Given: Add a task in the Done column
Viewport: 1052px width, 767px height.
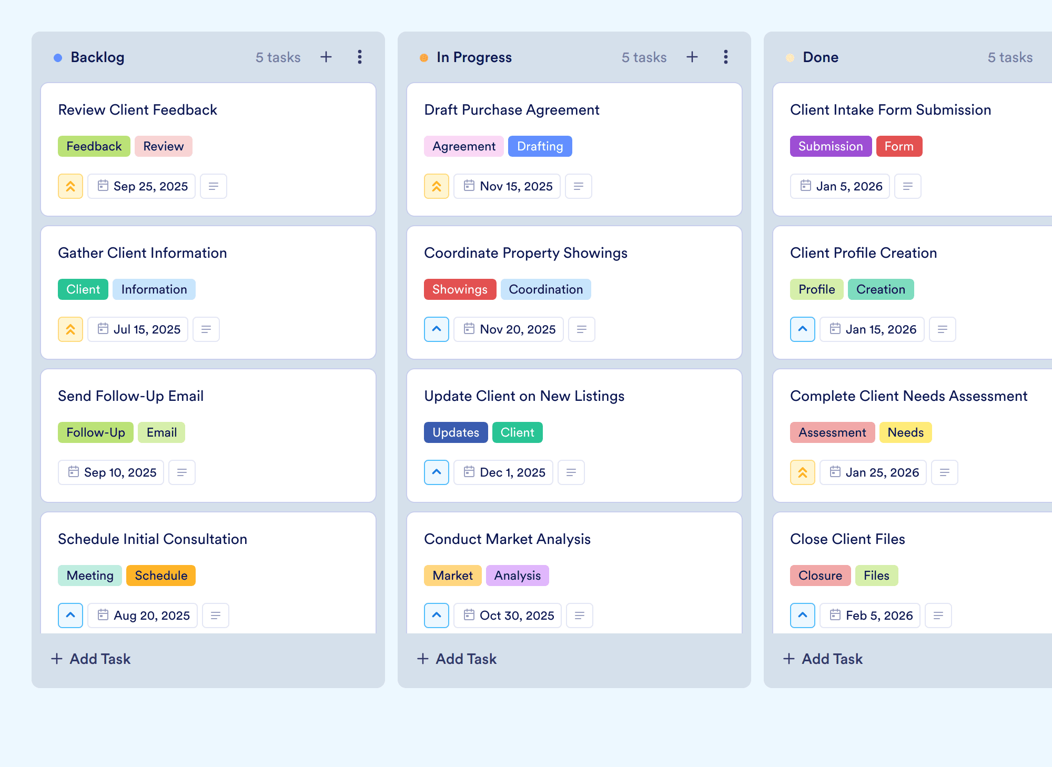Looking at the screenshot, I should pyautogui.click(x=823, y=659).
